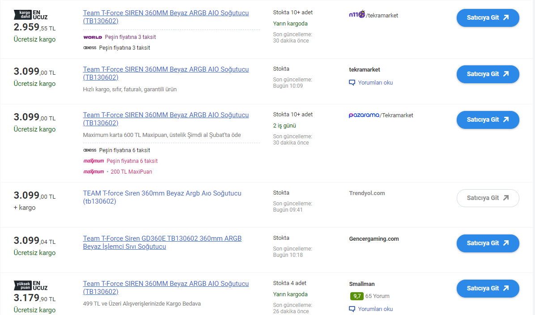Go to seller for Smallman offer

click(488, 289)
